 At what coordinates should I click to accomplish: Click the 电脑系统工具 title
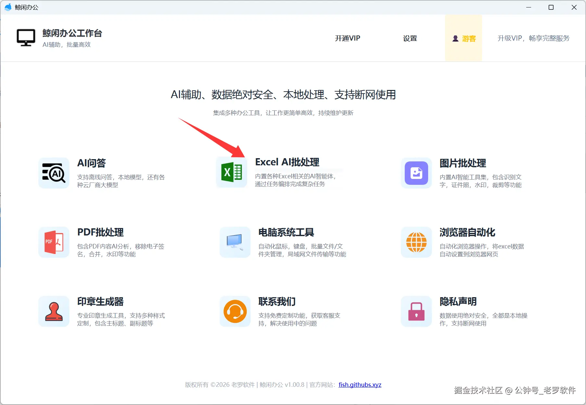coord(286,232)
